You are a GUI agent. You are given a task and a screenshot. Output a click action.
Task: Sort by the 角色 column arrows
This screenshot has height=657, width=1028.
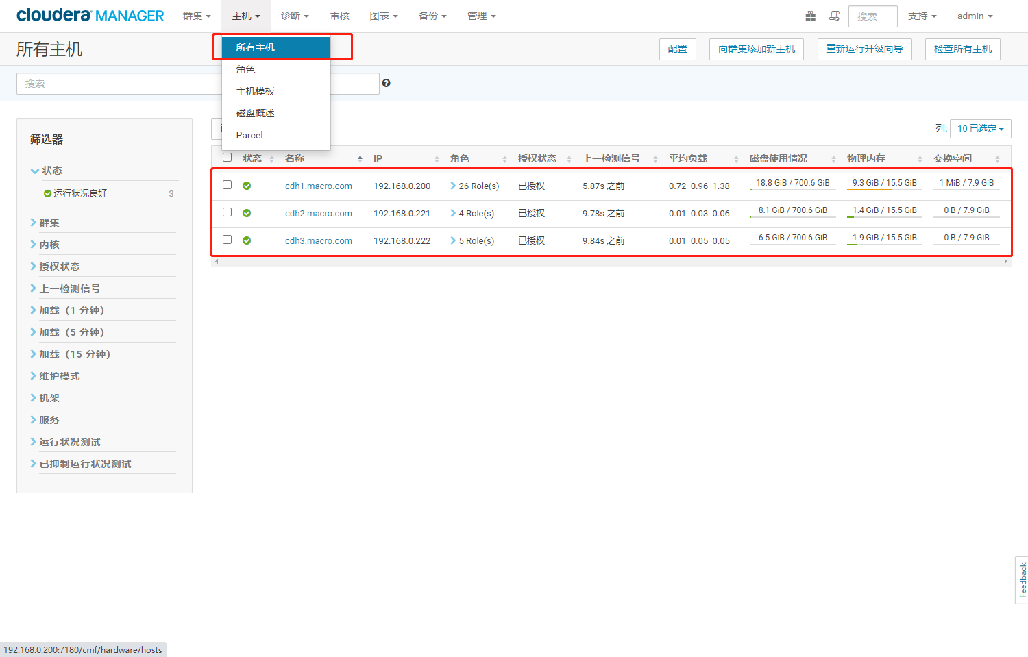[504, 159]
